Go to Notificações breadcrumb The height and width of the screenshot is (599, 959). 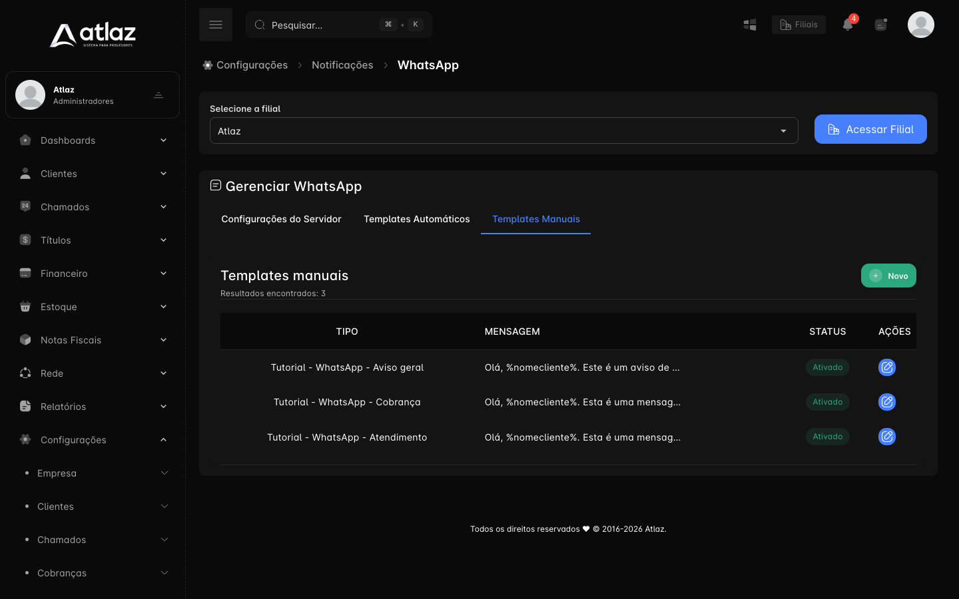(x=342, y=65)
